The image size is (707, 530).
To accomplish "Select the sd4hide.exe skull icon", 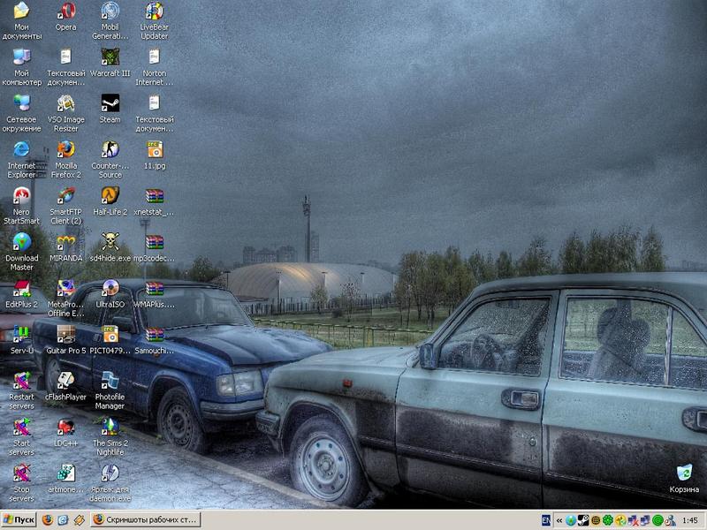I will (x=110, y=242).
